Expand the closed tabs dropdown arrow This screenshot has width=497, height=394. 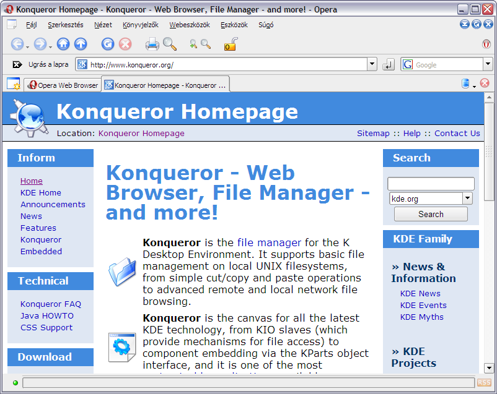pyautogui.click(x=474, y=87)
